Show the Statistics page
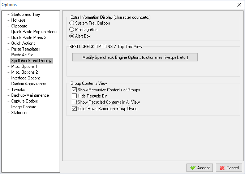Viewport: 245px width, 174px height. point(19,113)
